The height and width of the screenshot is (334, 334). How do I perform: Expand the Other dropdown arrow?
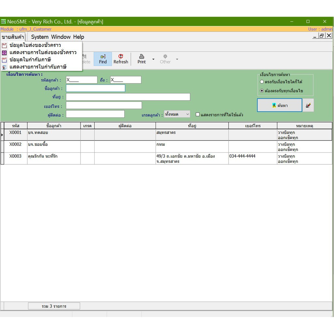pos(177,59)
